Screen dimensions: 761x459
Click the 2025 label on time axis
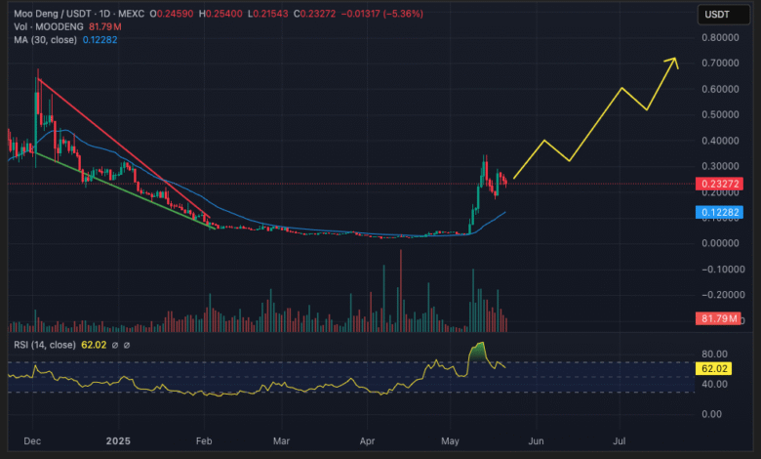pos(118,441)
